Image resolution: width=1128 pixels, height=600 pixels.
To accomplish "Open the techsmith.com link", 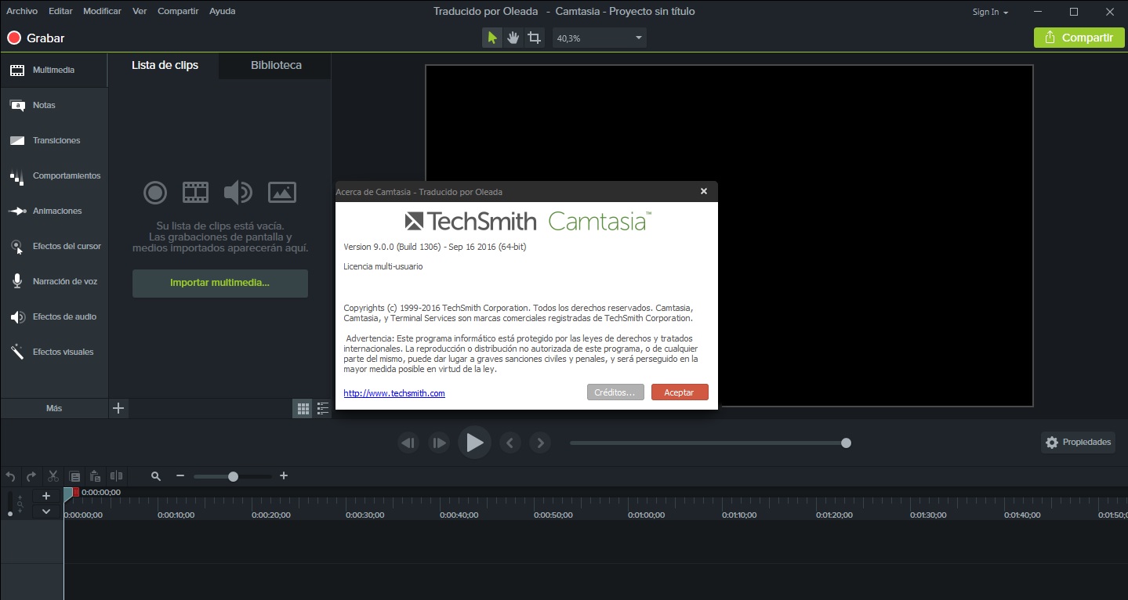I will click(x=394, y=393).
